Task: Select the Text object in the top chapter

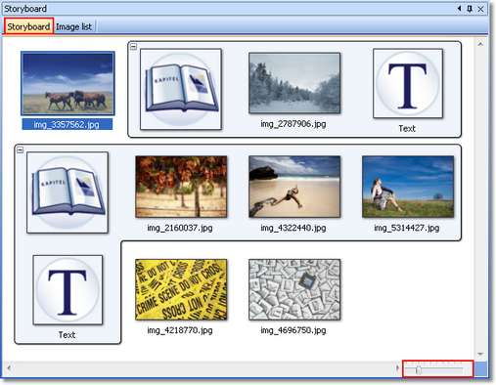Action: tap(408, 83)
